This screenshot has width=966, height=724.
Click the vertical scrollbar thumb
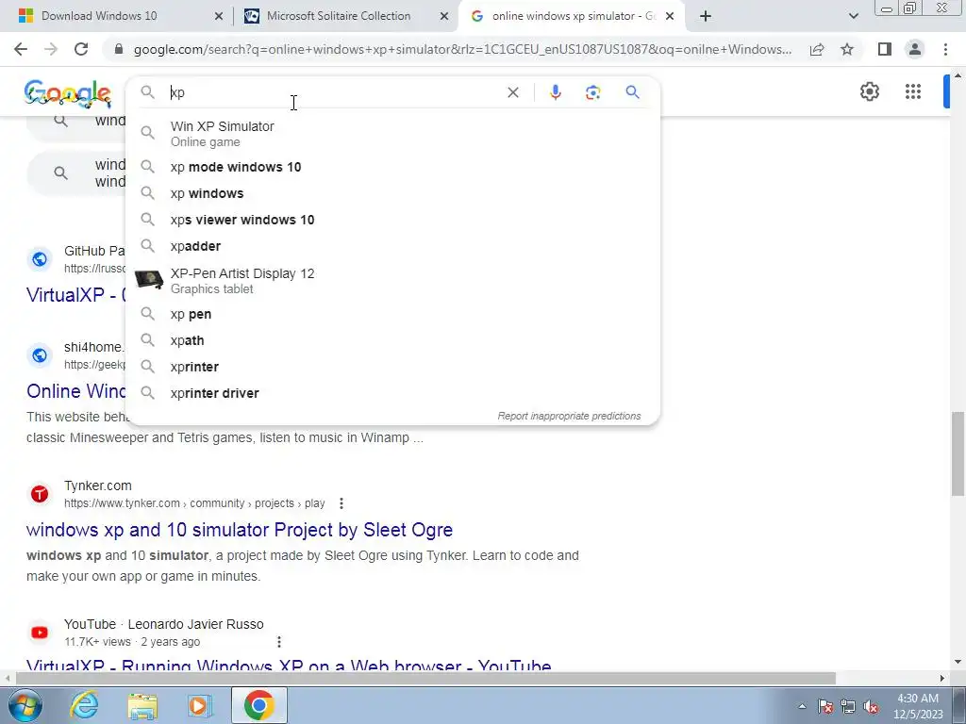coord(958,453)
